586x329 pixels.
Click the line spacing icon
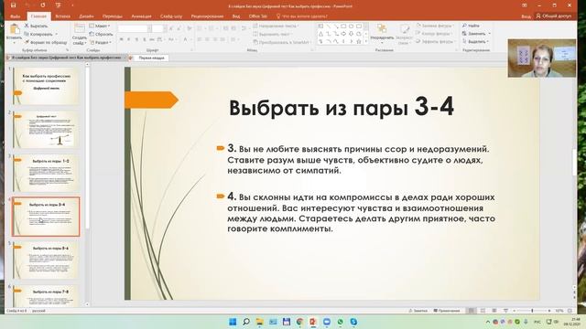click(244, 28)
